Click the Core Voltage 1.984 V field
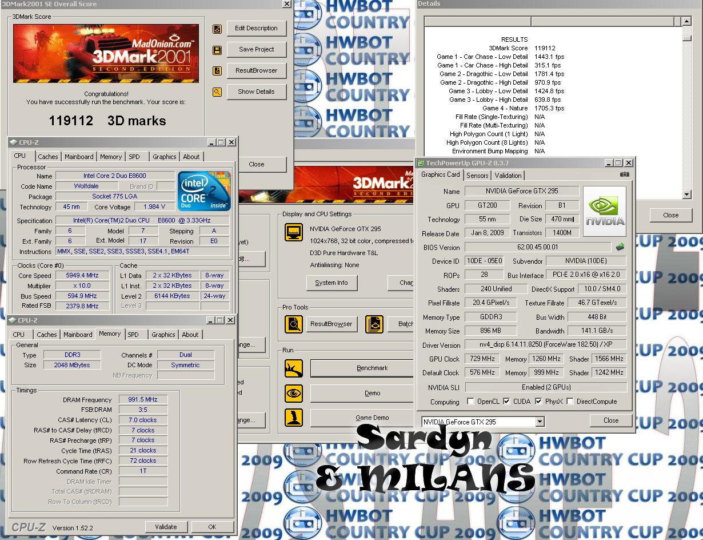 point(155,207)
